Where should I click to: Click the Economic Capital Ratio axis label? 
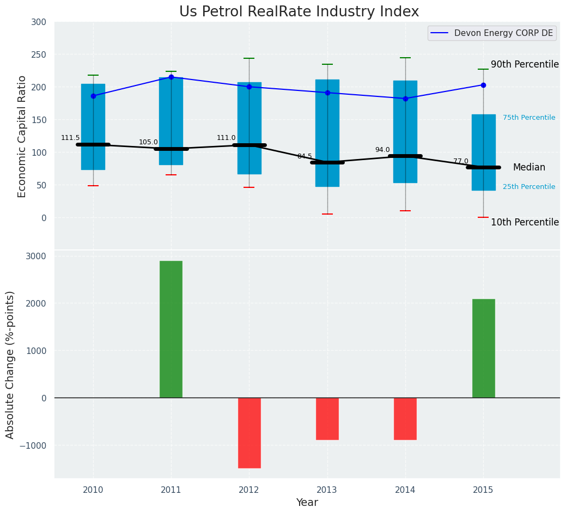22,136
